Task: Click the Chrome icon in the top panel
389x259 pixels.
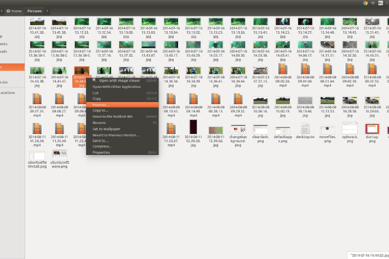Action: click(x=365, y=3)
